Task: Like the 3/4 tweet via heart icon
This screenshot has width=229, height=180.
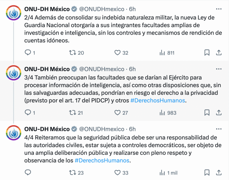Action: coord(117,113)
